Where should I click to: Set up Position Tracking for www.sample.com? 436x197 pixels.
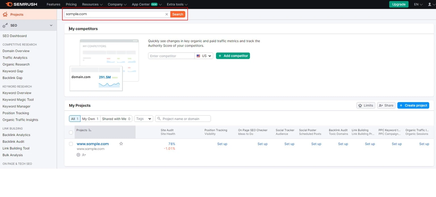222,144
